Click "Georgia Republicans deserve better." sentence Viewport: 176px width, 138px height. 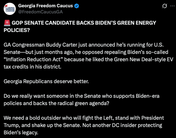click(46, 81)
